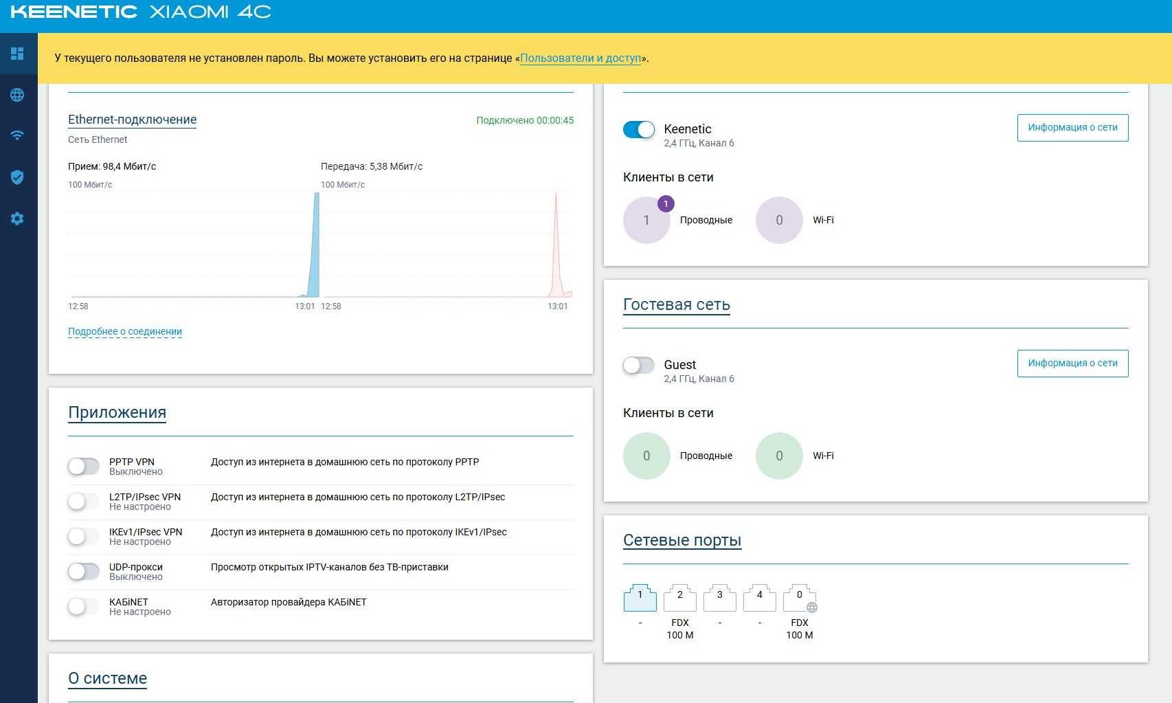Click the receive traffic graph

point(194,244)
